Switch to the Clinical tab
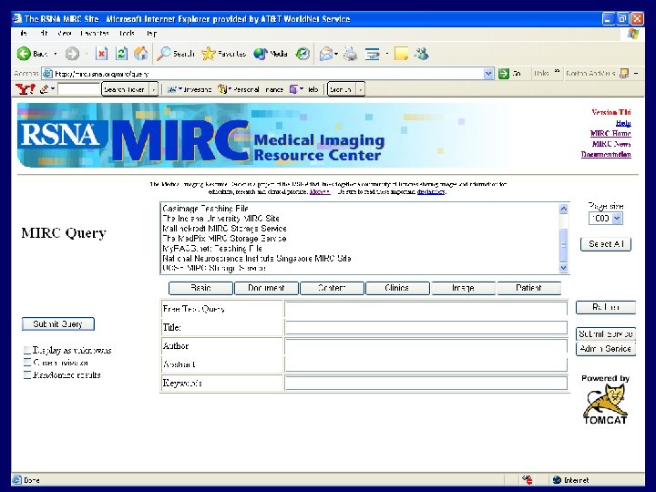This screenshot has width=656, height=492. [x=397, y=288]
